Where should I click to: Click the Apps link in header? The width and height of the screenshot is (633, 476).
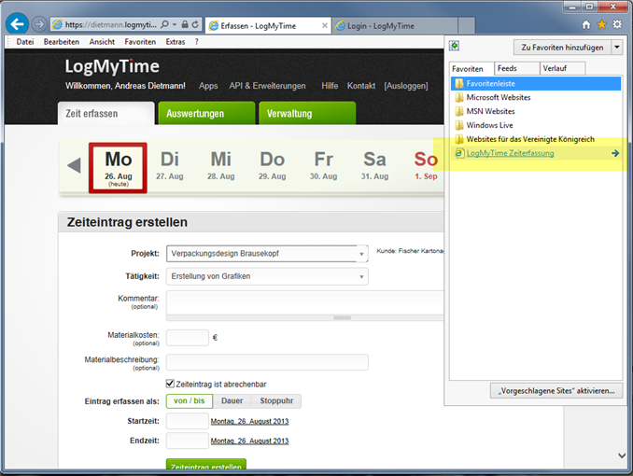click(208, 86)
